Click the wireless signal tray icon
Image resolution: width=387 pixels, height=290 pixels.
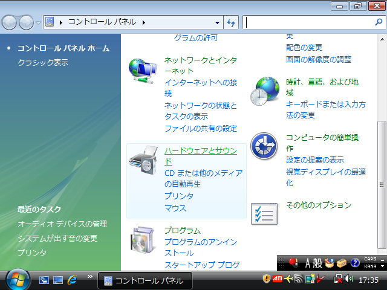pos(299,279)
